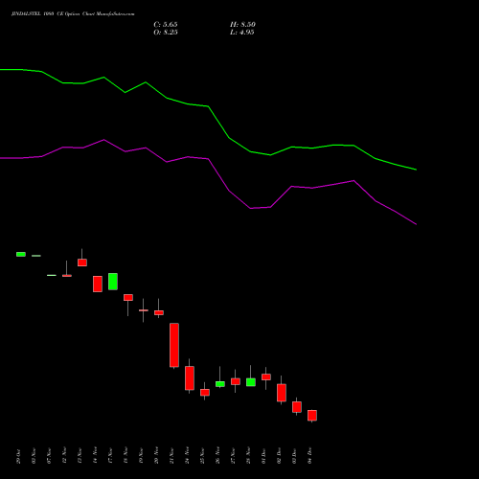Click the purple lower band line

click(208, 159)
